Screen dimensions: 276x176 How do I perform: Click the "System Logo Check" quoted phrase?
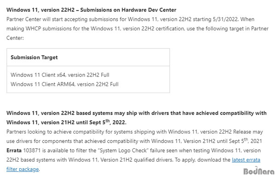[123, 150]
